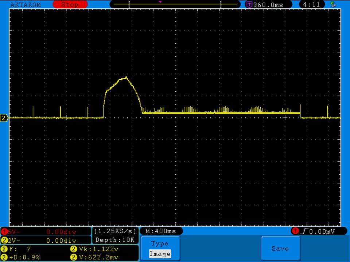Screen dimensions: 350x262
Task: Click the red Stop status indicator
Action: point(70,5)
